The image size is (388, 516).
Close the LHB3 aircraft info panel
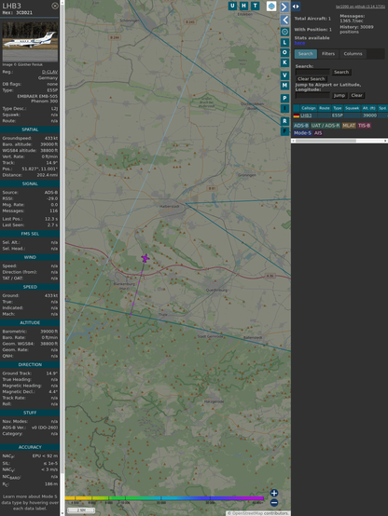(x=55, y=6)
